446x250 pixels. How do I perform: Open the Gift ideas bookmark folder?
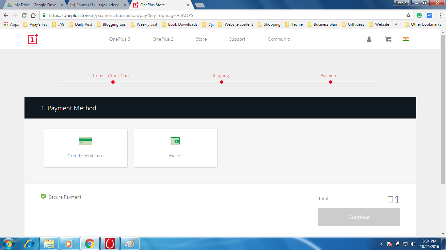point(353,24)
